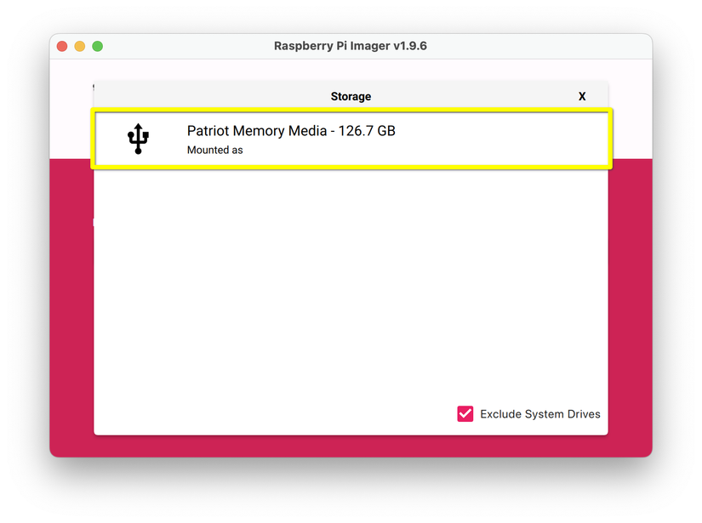The height and width of the screenshot is (523, 702).
Task: Click the green zoom button on the title bar
Action: (97, 46)
